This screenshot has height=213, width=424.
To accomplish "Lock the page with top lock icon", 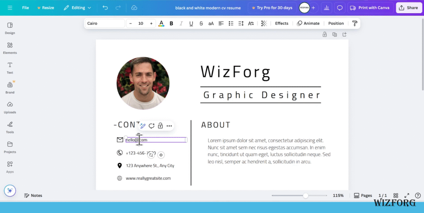I will tap(325, 35).
